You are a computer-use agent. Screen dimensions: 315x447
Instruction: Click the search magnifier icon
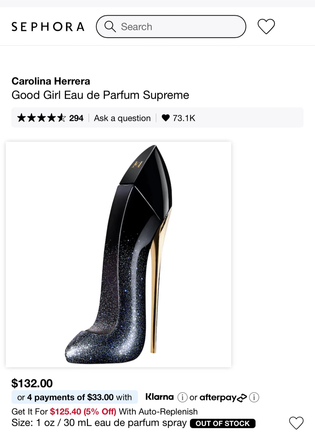pyautogui.click(x=110, y=27)
